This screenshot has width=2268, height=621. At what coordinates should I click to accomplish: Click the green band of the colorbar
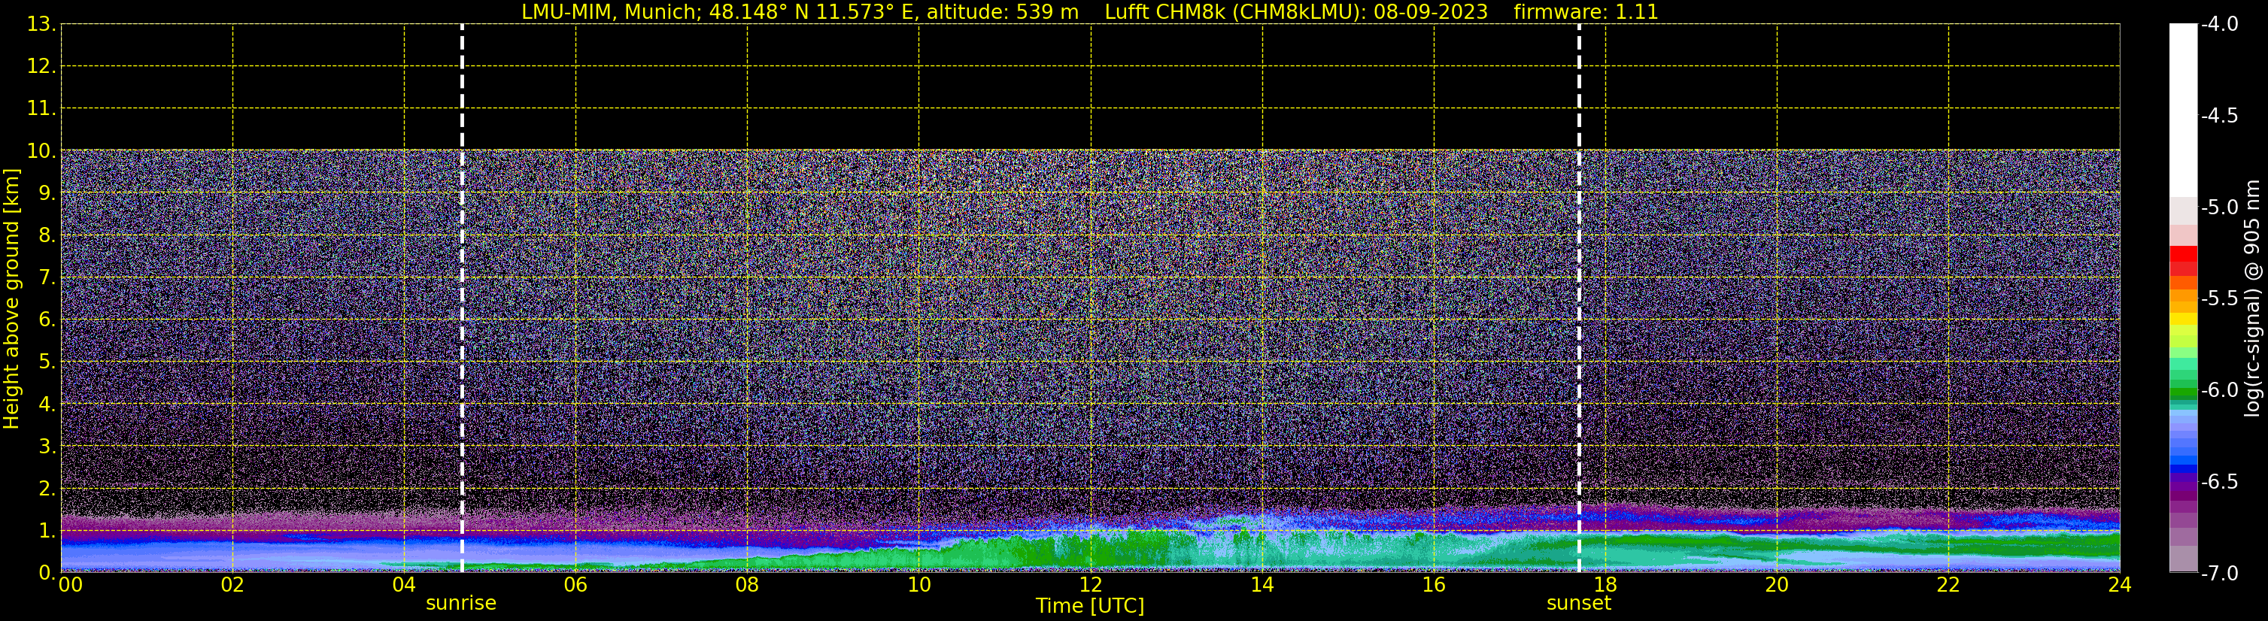[x=2182, y=394]
